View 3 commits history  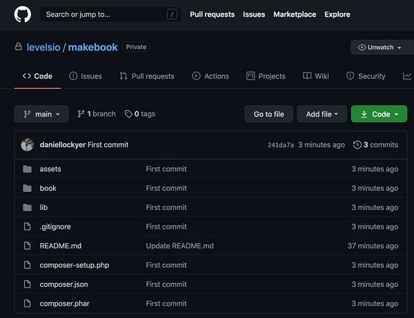tap(376, 145)
